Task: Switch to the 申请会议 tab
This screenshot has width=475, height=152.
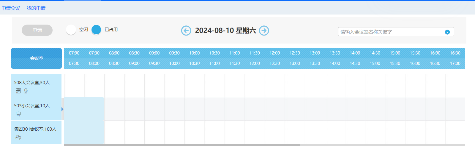Action: (11, 8)
